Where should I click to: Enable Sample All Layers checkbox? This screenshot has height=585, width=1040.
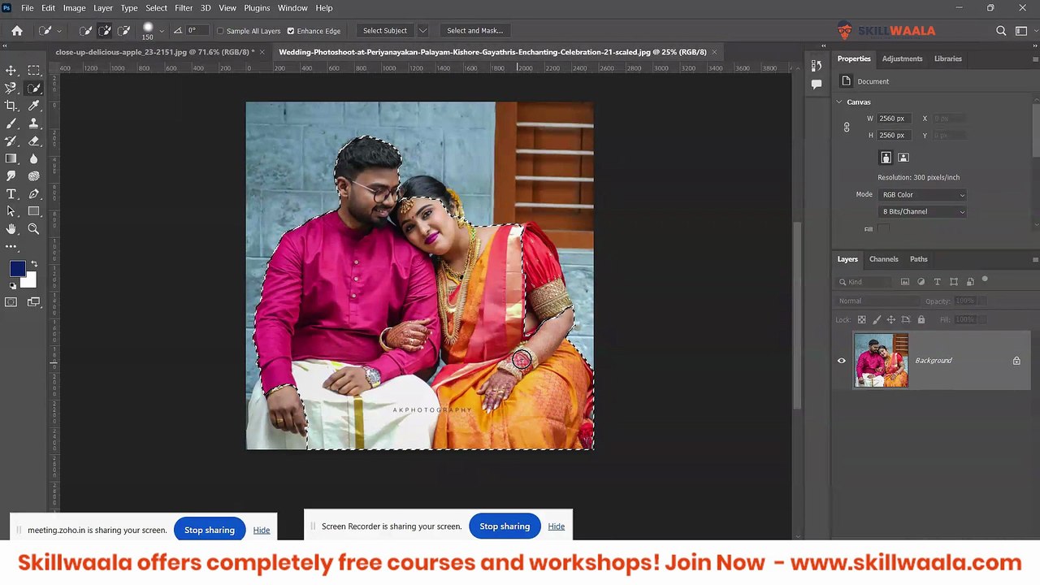(x=220, y=31)
